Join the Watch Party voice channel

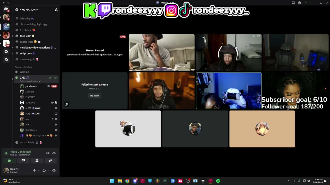point(36,142)
